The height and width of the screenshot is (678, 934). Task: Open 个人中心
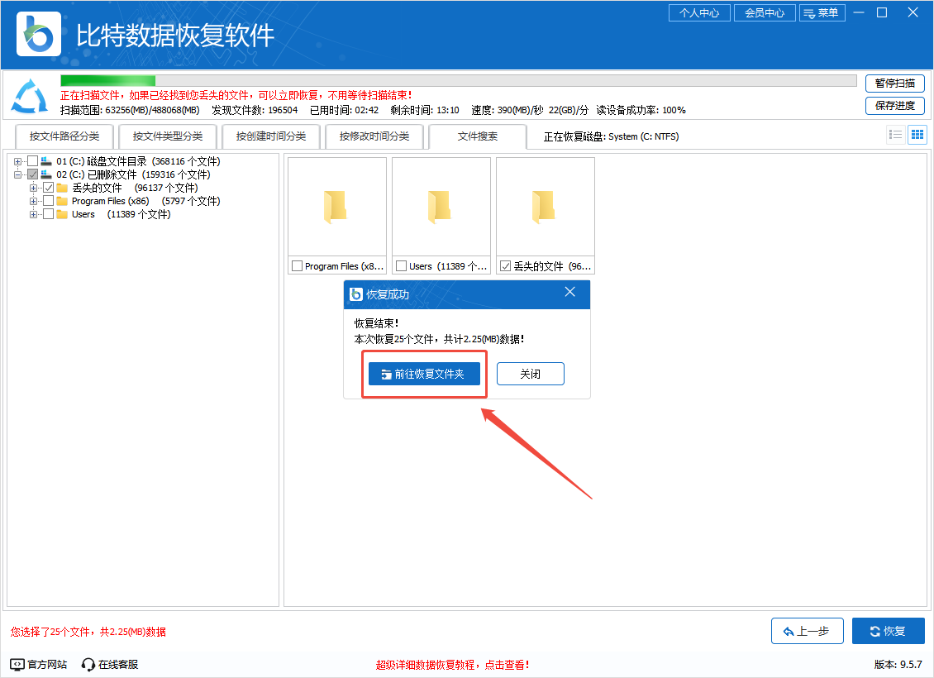pos(699,12)
